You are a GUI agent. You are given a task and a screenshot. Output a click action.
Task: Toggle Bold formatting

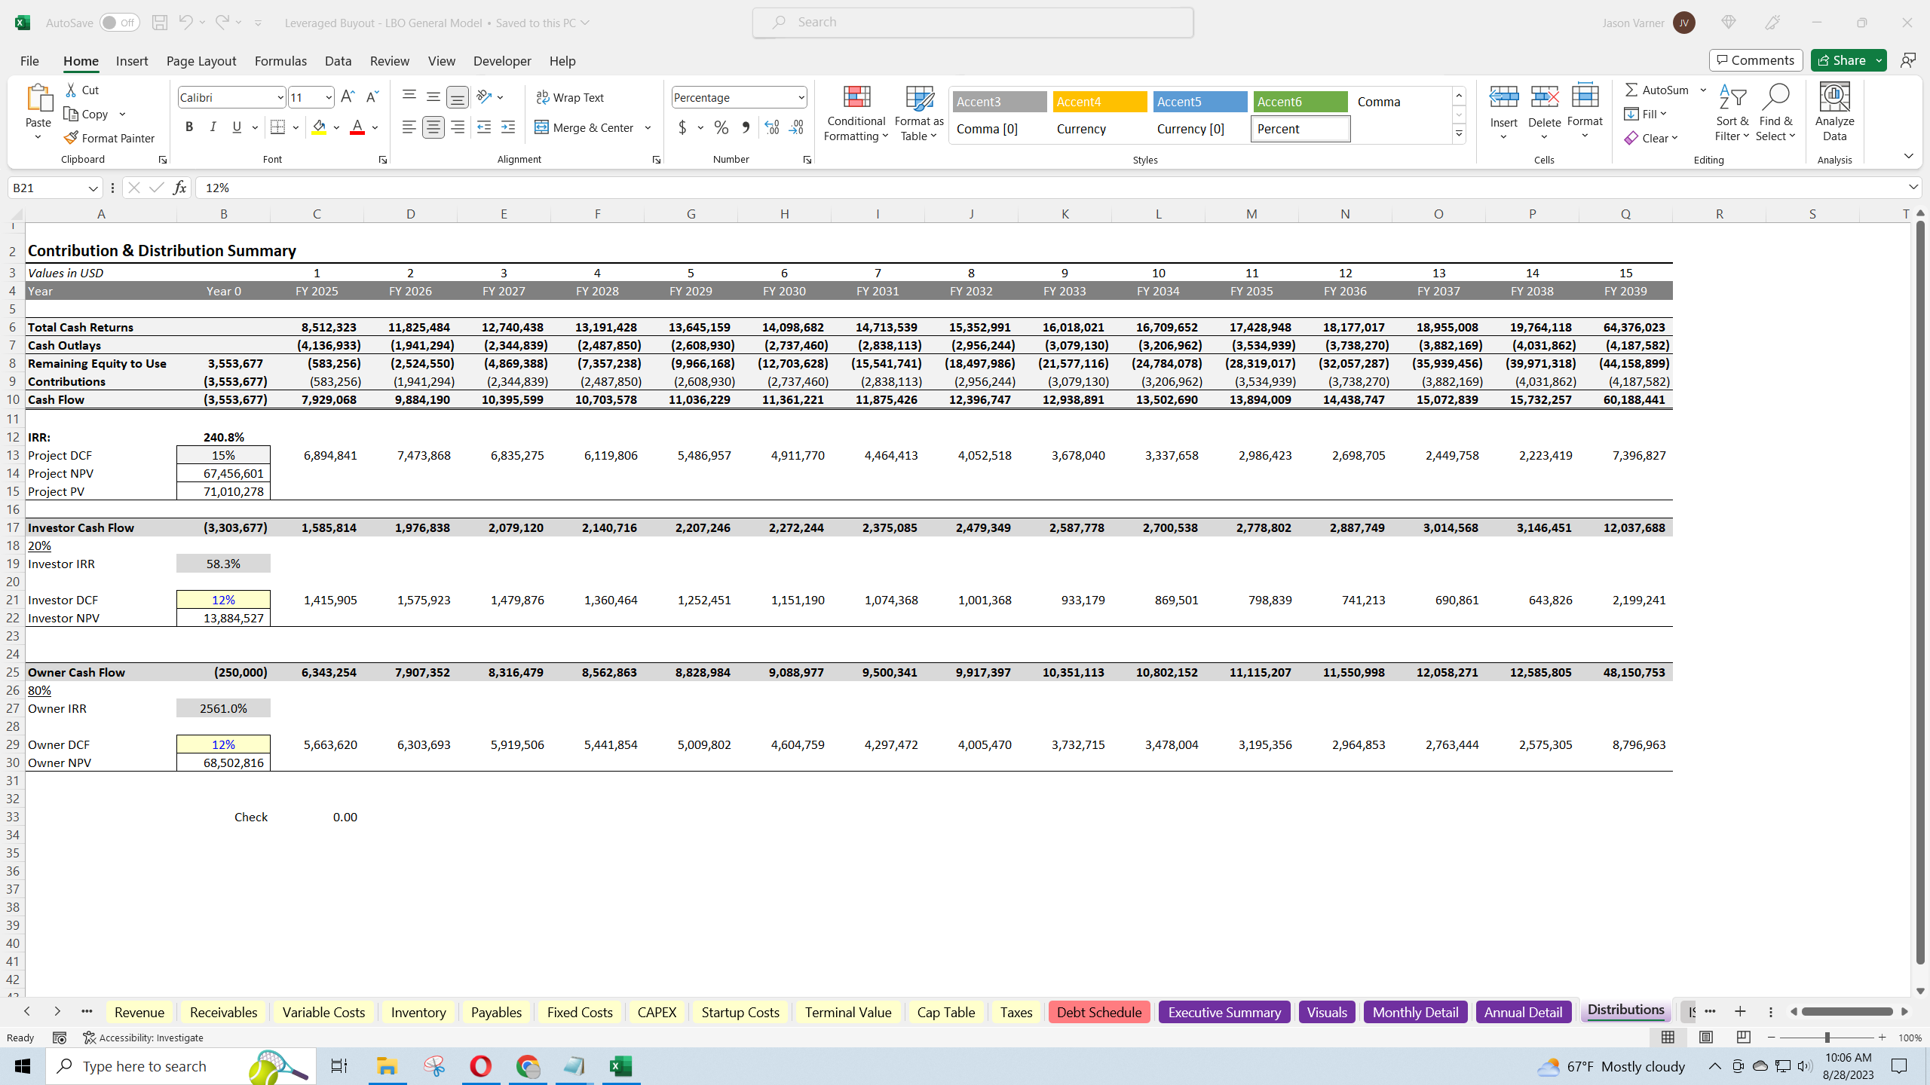[189, 127]
